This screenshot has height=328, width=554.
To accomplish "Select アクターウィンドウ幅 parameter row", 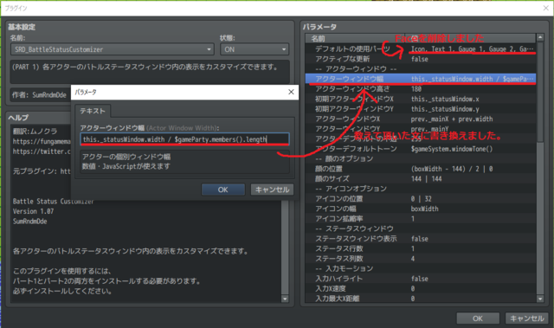I will pos(421,79).
